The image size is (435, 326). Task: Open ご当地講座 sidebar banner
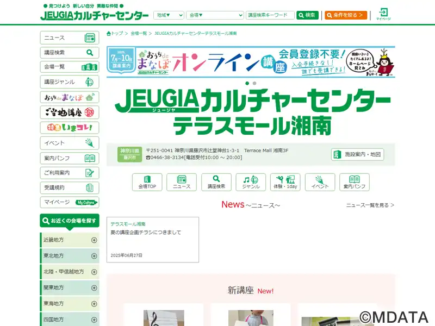pos(70,112)
